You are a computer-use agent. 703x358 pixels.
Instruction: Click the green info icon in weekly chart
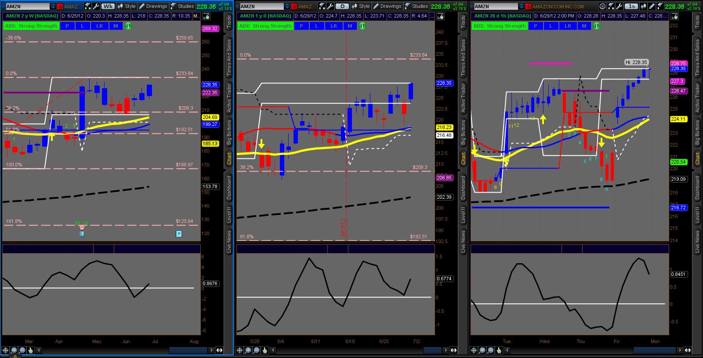pos(128,26)
